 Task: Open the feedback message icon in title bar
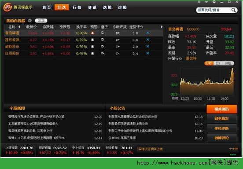[199, 2]
